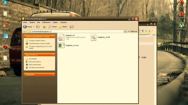This screenshot has height=105, width=188.
Task: Open the Сервис menu
Action: click(55, 22)
